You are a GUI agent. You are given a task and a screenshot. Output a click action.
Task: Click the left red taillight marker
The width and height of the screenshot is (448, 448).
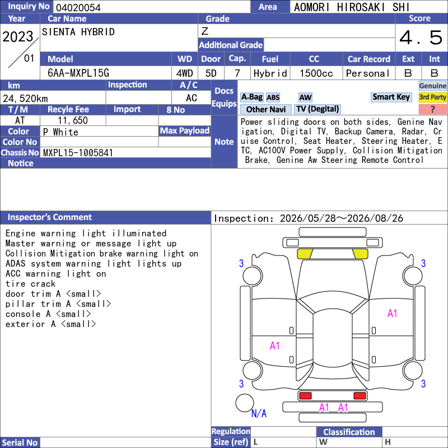click(x=305, y=396)
